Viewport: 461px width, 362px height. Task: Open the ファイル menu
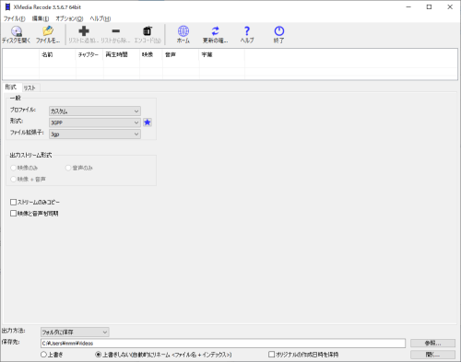[14, 18]
